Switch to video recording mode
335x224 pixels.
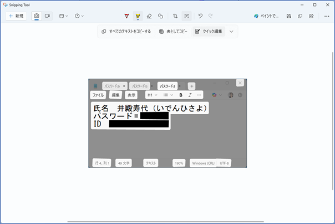click(47, 16)
